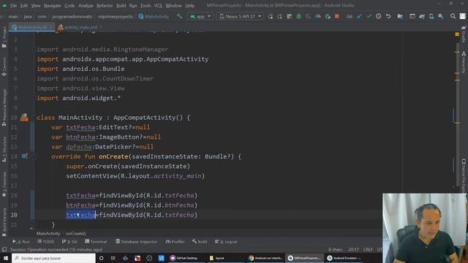The image size is (468, 263).
Task: Click the Stop red square icon
Action: coord(337,16)
